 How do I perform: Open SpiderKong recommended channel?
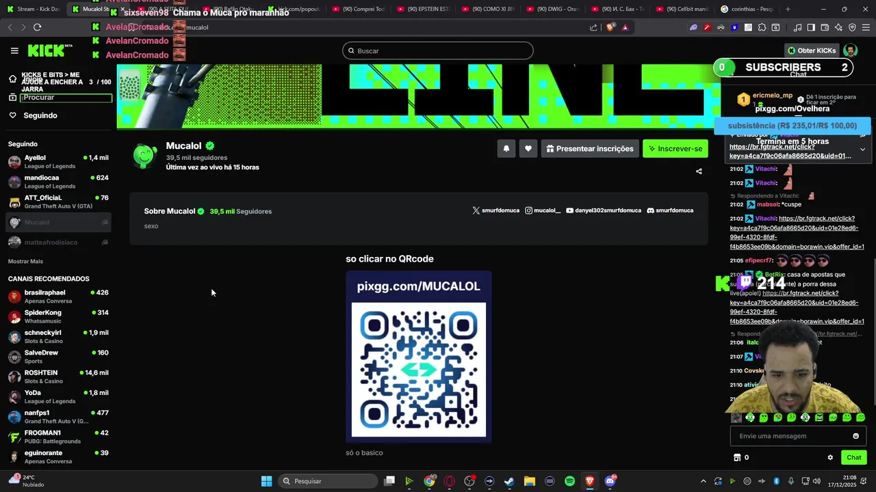click(x=58, y=316)
